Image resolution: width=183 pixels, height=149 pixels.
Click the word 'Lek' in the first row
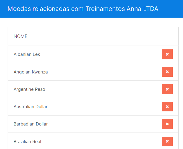tap(36, 54)
